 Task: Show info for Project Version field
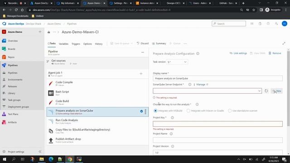click(x=173, y=146)
